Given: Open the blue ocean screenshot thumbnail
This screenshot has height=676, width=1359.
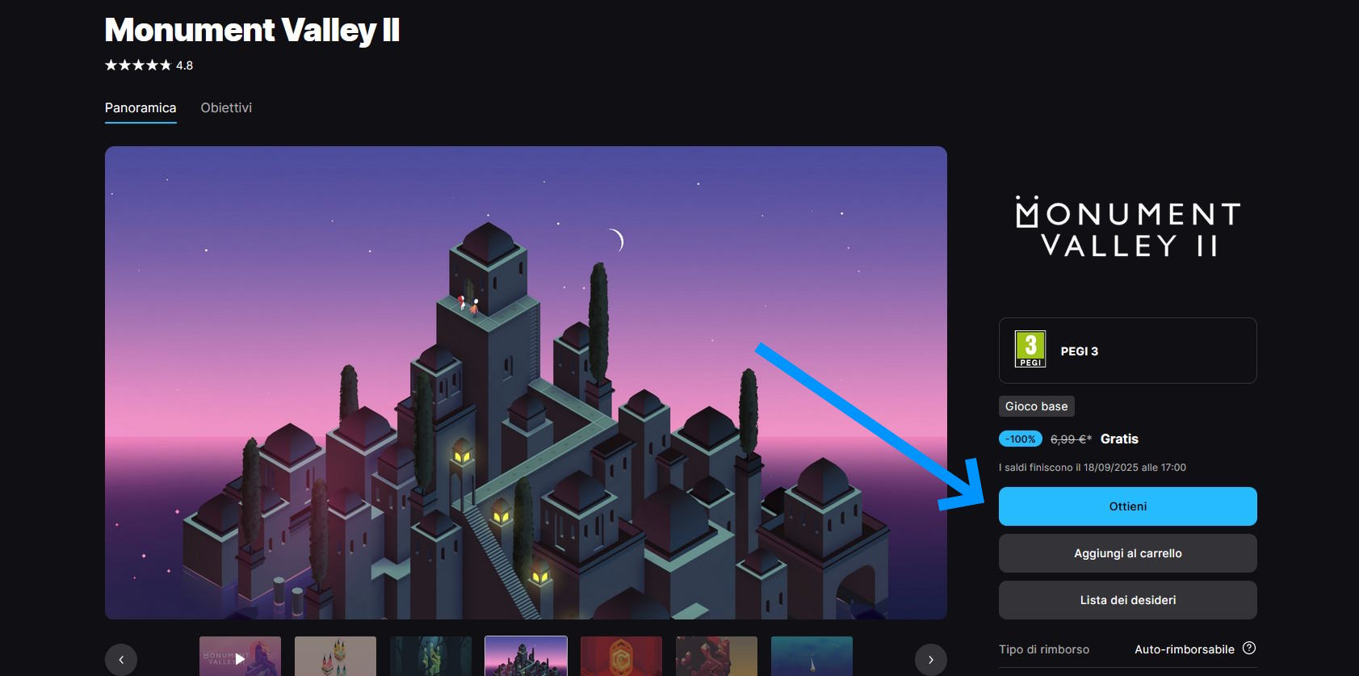Looking at the screenshot, I should click(x=812, y=656).
